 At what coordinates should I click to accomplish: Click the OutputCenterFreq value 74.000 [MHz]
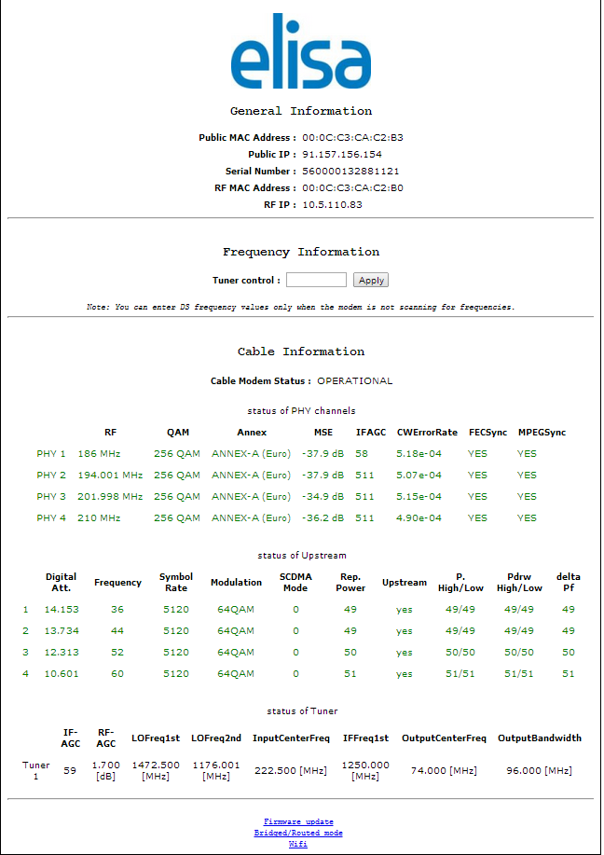pyautogui.click(x=444, y=770)
